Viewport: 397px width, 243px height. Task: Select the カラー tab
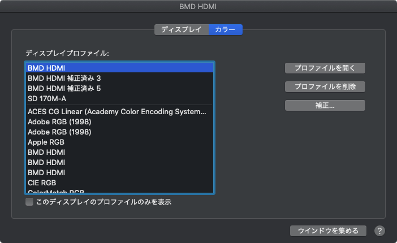tap(225, 29)
